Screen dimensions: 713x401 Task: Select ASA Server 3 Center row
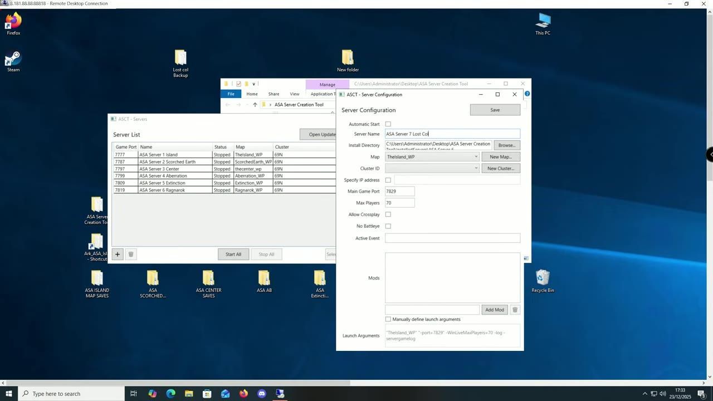(x=224, y=169)
